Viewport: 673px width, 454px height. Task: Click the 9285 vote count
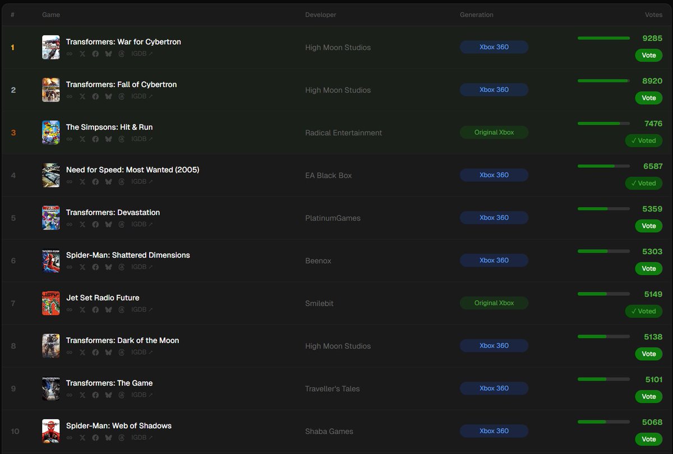(x=652, y=38)
